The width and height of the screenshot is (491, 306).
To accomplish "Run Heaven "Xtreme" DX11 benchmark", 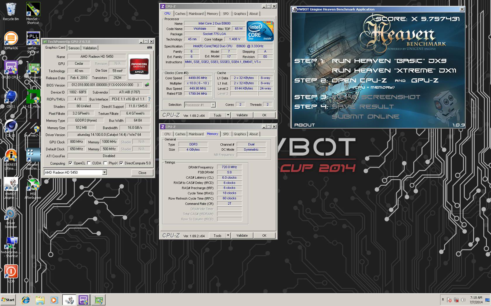I will pos(394,71).
